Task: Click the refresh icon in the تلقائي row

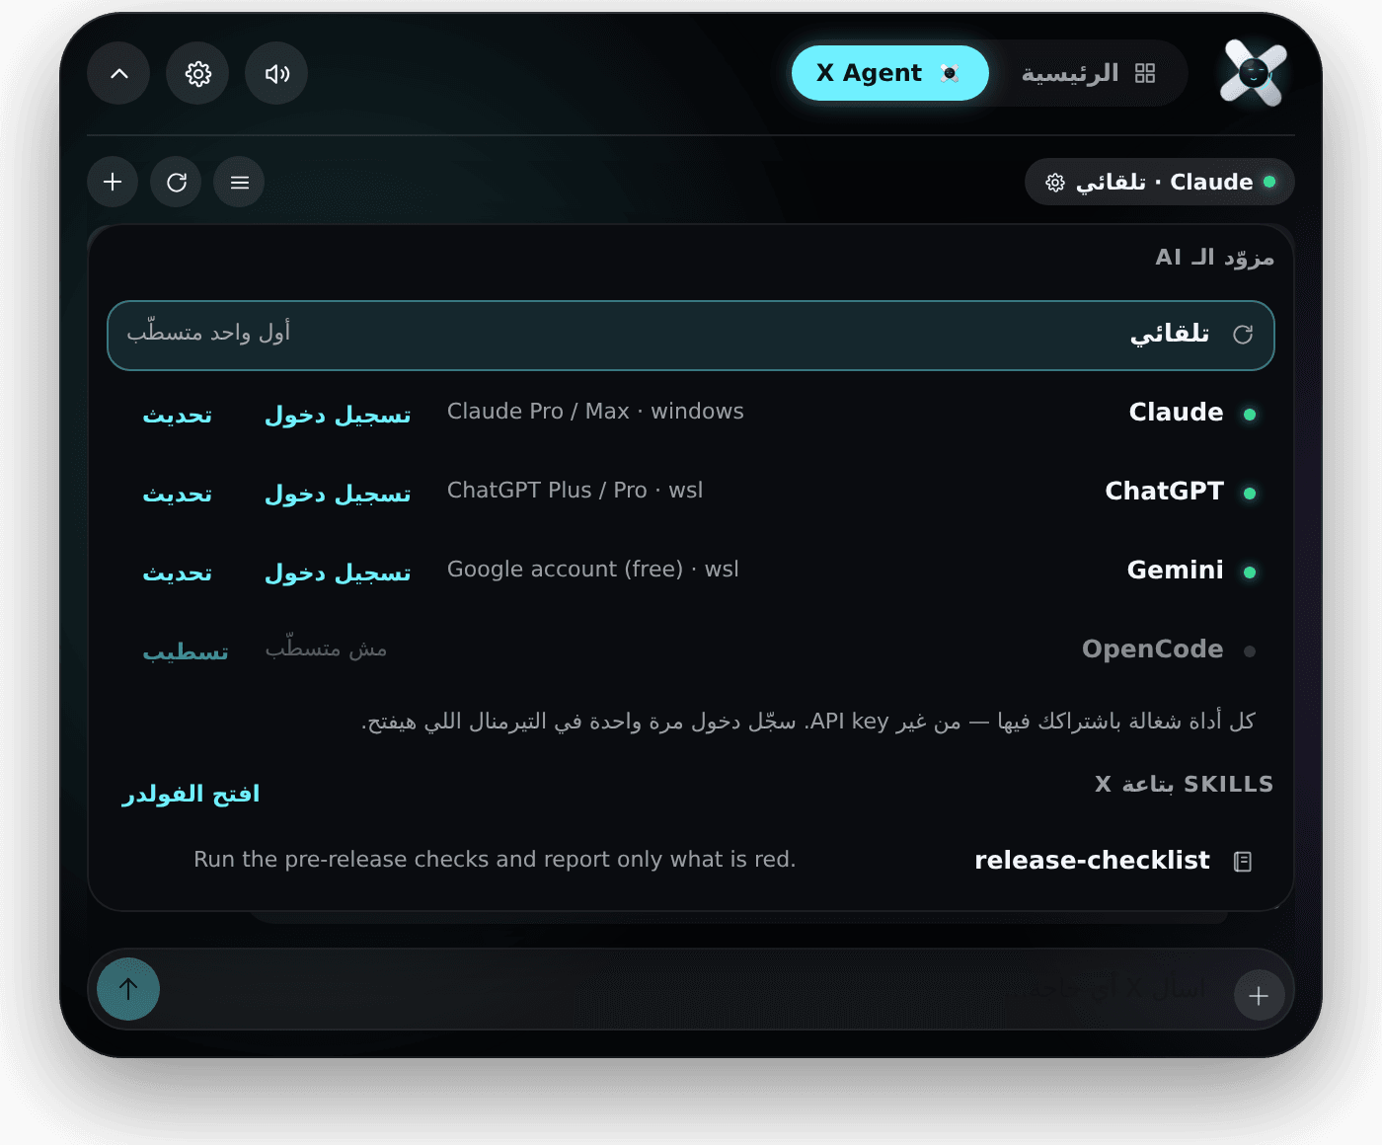Action: click(1243, 335)
